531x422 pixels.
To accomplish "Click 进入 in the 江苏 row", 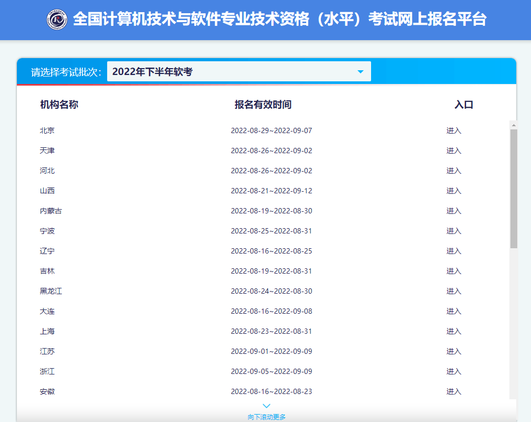I will [x=453, y=351].
